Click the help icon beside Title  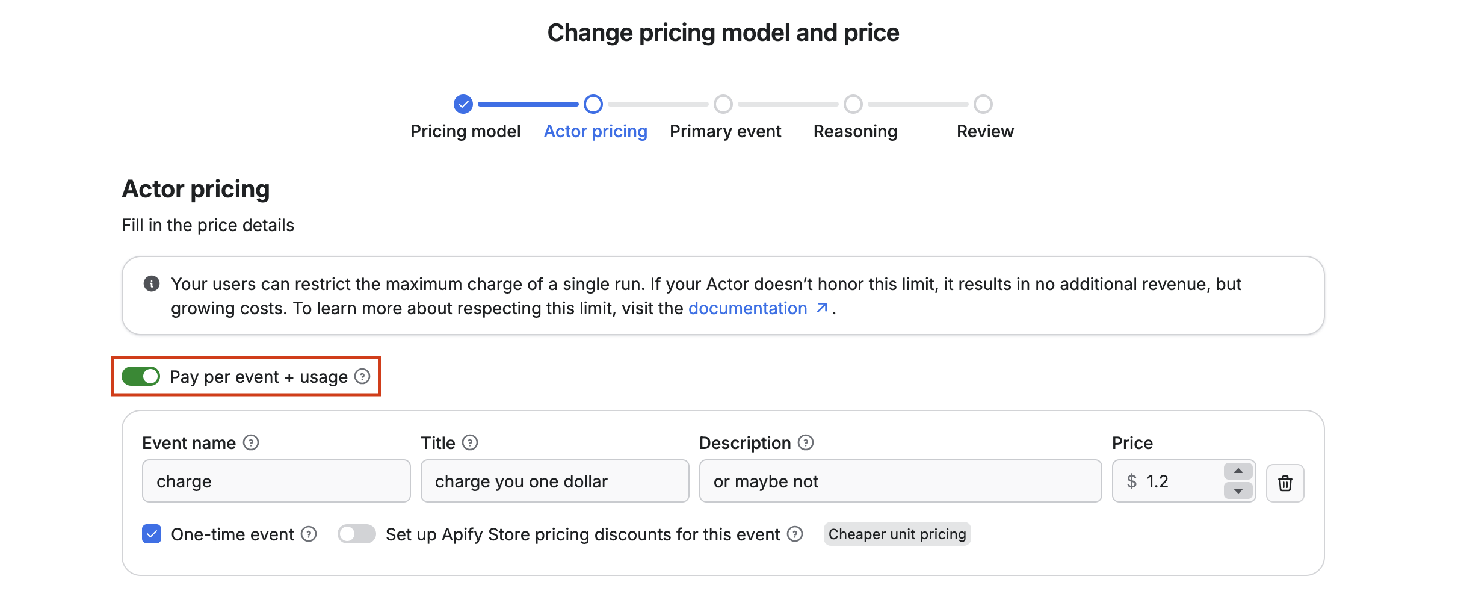pyautogui.click(x=471, y=442)
